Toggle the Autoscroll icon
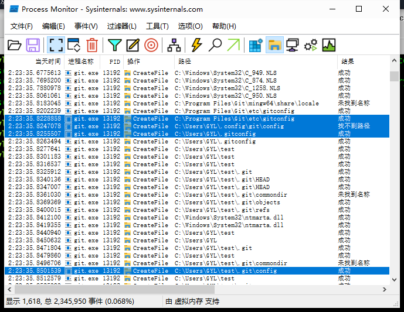This screenshot has height=312, width=404. (x=74, y=45)
